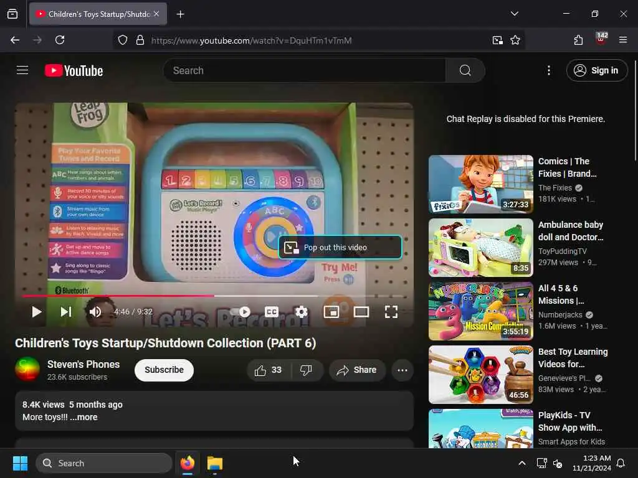
Task: Click Pop out this video button
Action: coord(340,247)
